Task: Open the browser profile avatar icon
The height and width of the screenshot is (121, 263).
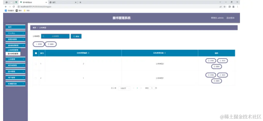Action: coord(233,6)
